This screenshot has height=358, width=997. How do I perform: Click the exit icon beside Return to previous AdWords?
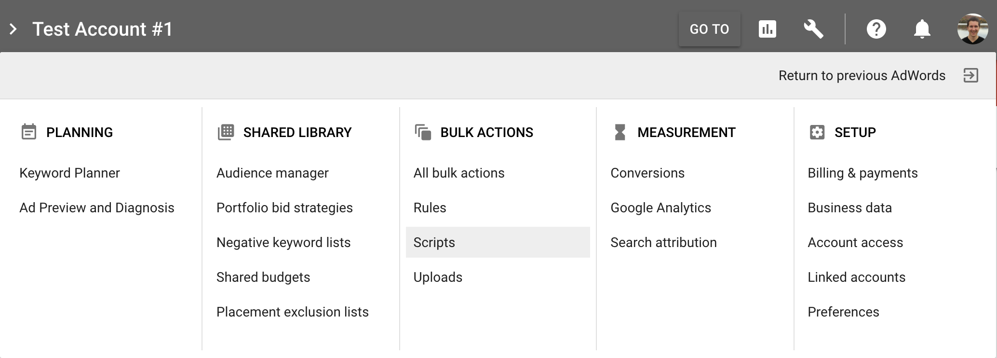[x=970, y=76]
